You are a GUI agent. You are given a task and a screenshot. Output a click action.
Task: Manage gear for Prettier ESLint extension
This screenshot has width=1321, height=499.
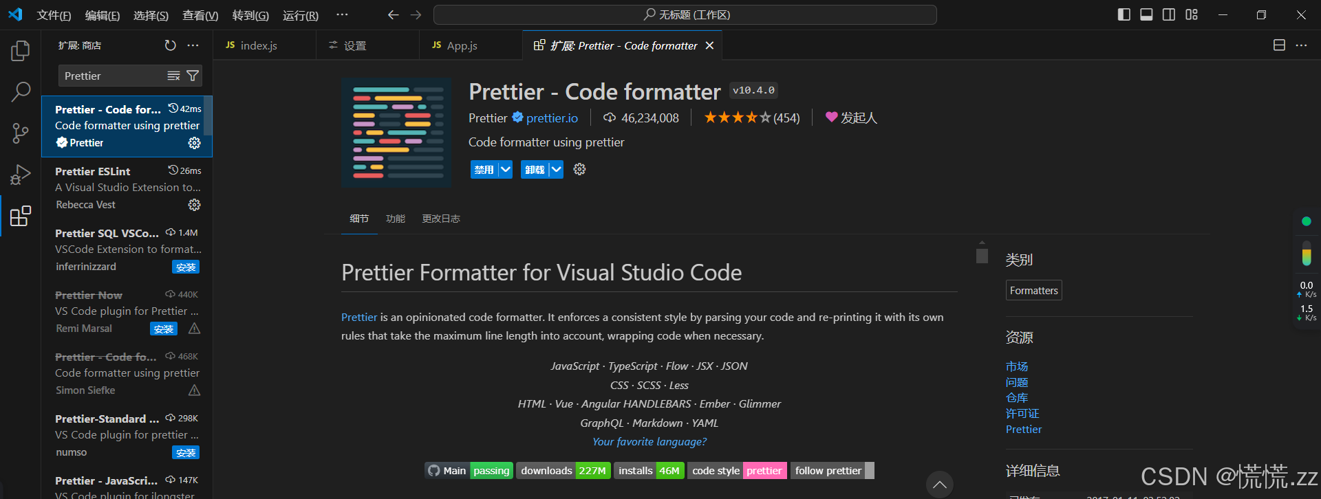point(195,205)
